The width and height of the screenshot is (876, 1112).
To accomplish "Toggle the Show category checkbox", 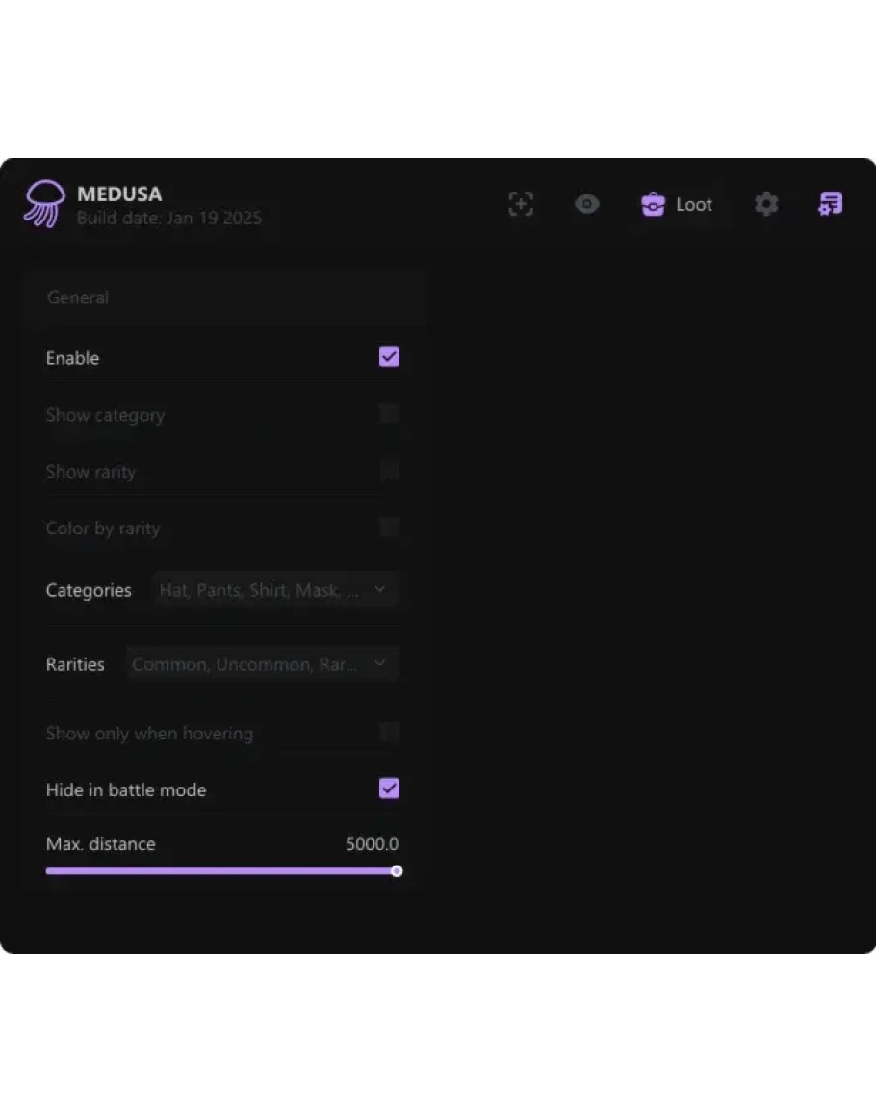I will pyautogui.click(x=389, y=414).
